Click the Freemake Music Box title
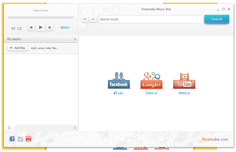The height and width of the screenshot is (152, 236). pos(156,9)
